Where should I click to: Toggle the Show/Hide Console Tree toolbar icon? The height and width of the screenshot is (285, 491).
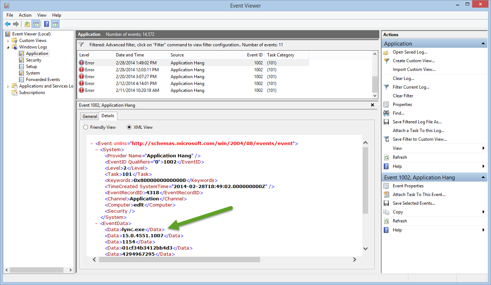pos(36,24)
